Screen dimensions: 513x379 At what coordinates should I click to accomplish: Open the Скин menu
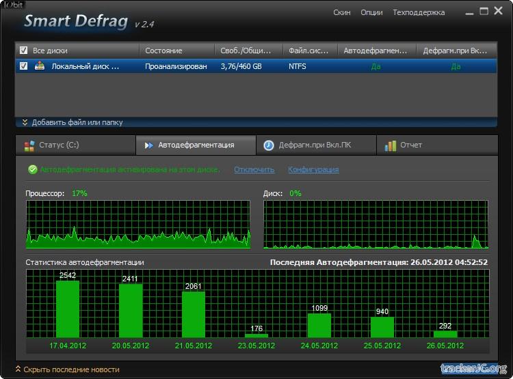342,12
